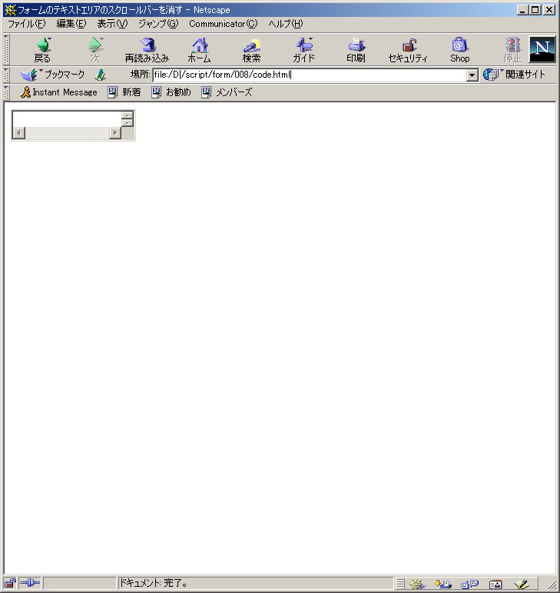The height and width of the screenshot is (593, 560).
Task: Click the textarea horizontal scrollbar track
Action: 67,133
